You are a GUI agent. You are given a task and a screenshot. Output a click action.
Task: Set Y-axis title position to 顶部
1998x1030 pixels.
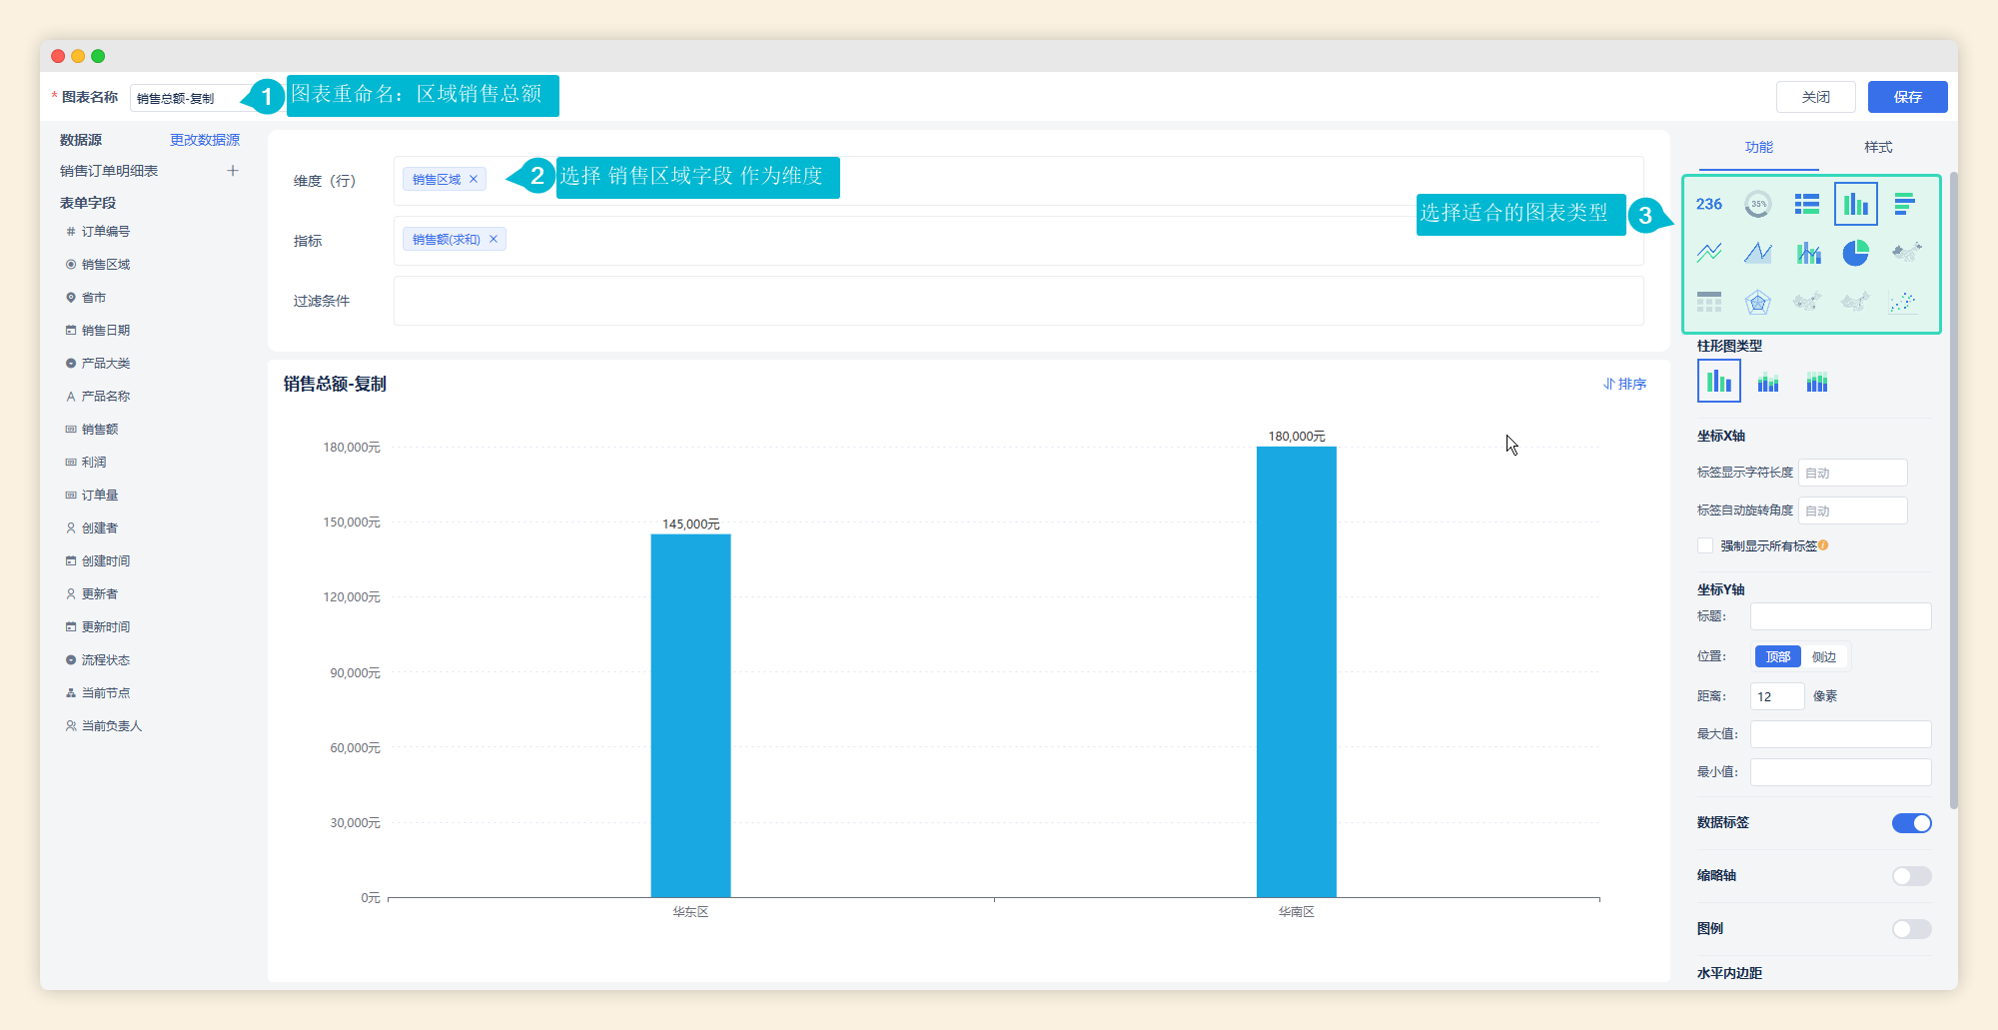pos(1778,656)
